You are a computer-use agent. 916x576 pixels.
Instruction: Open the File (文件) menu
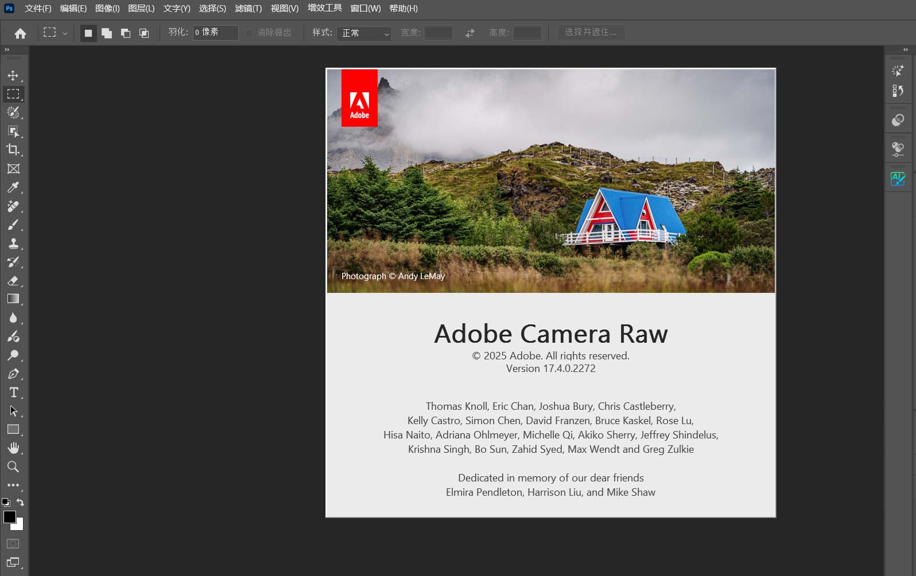pos(38,9)
